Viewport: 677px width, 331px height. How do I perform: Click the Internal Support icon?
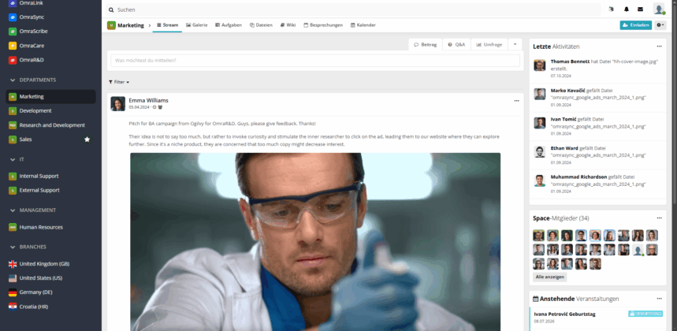(x=13, y=176)
